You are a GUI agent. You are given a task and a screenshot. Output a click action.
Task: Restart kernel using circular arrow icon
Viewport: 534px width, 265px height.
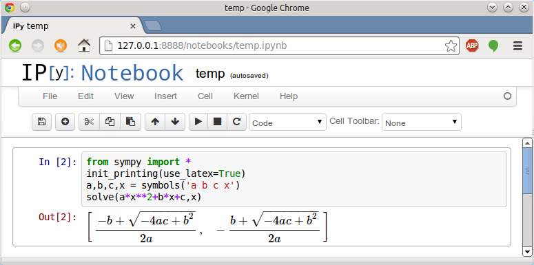(237, 122)
